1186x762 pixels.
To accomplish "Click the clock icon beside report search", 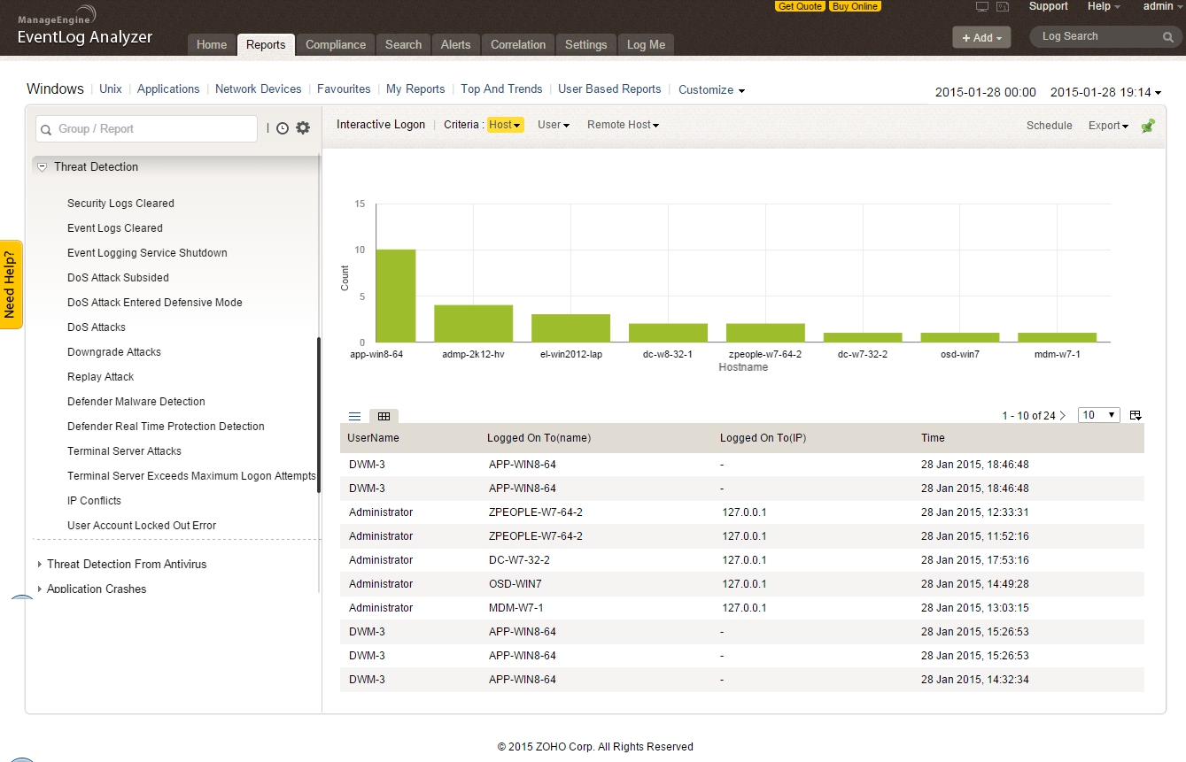I will pyautogui.click(x=283, y=128).
